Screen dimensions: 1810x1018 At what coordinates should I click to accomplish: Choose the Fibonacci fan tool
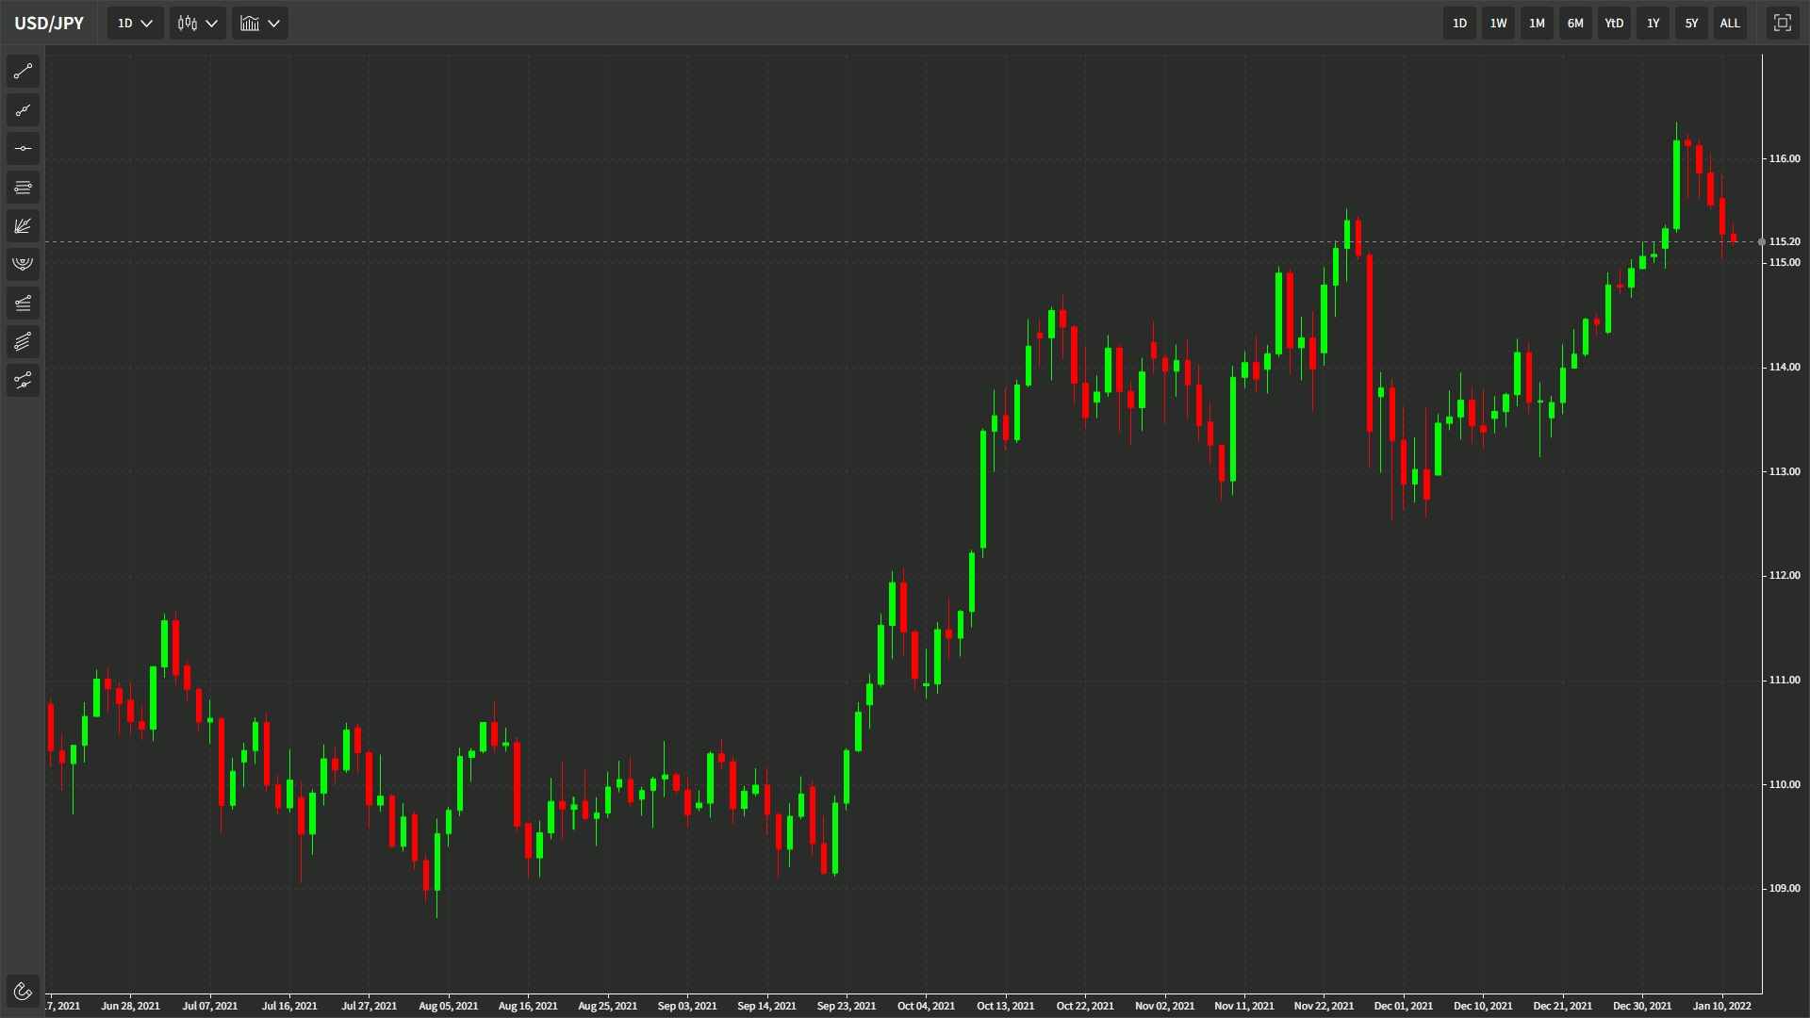(23, 226)
